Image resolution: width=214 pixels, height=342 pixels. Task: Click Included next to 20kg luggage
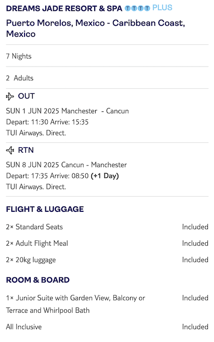click(x=195, y=260)
